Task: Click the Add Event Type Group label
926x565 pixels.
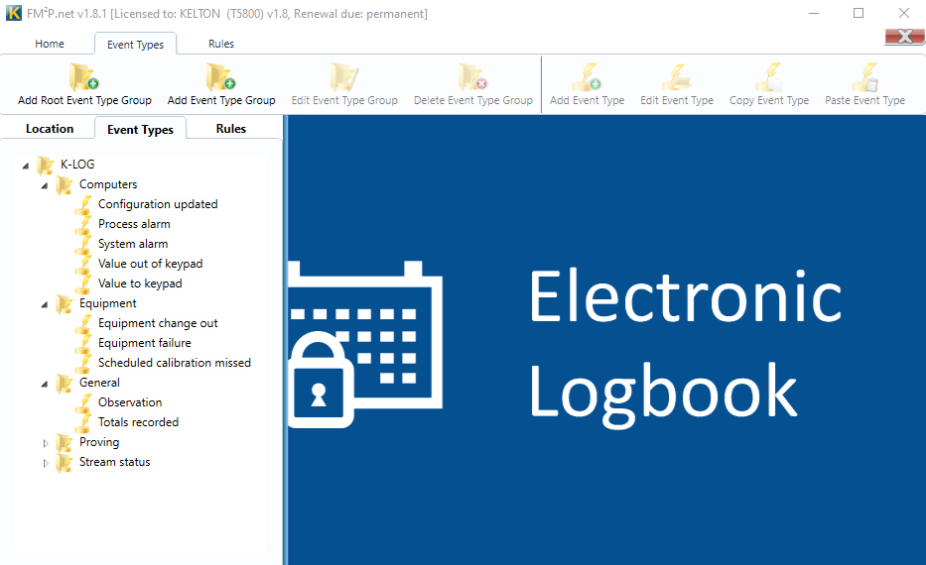Action: coord(221,100)
